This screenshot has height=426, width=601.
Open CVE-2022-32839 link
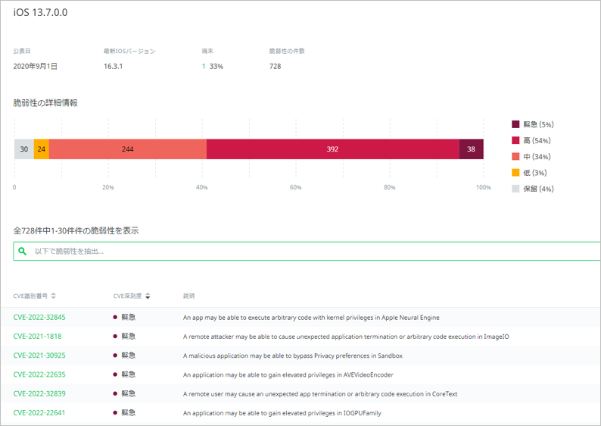point(39,393)
